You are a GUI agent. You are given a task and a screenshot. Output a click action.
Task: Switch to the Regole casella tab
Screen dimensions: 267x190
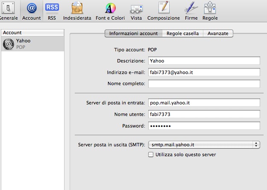click(182, 33)
